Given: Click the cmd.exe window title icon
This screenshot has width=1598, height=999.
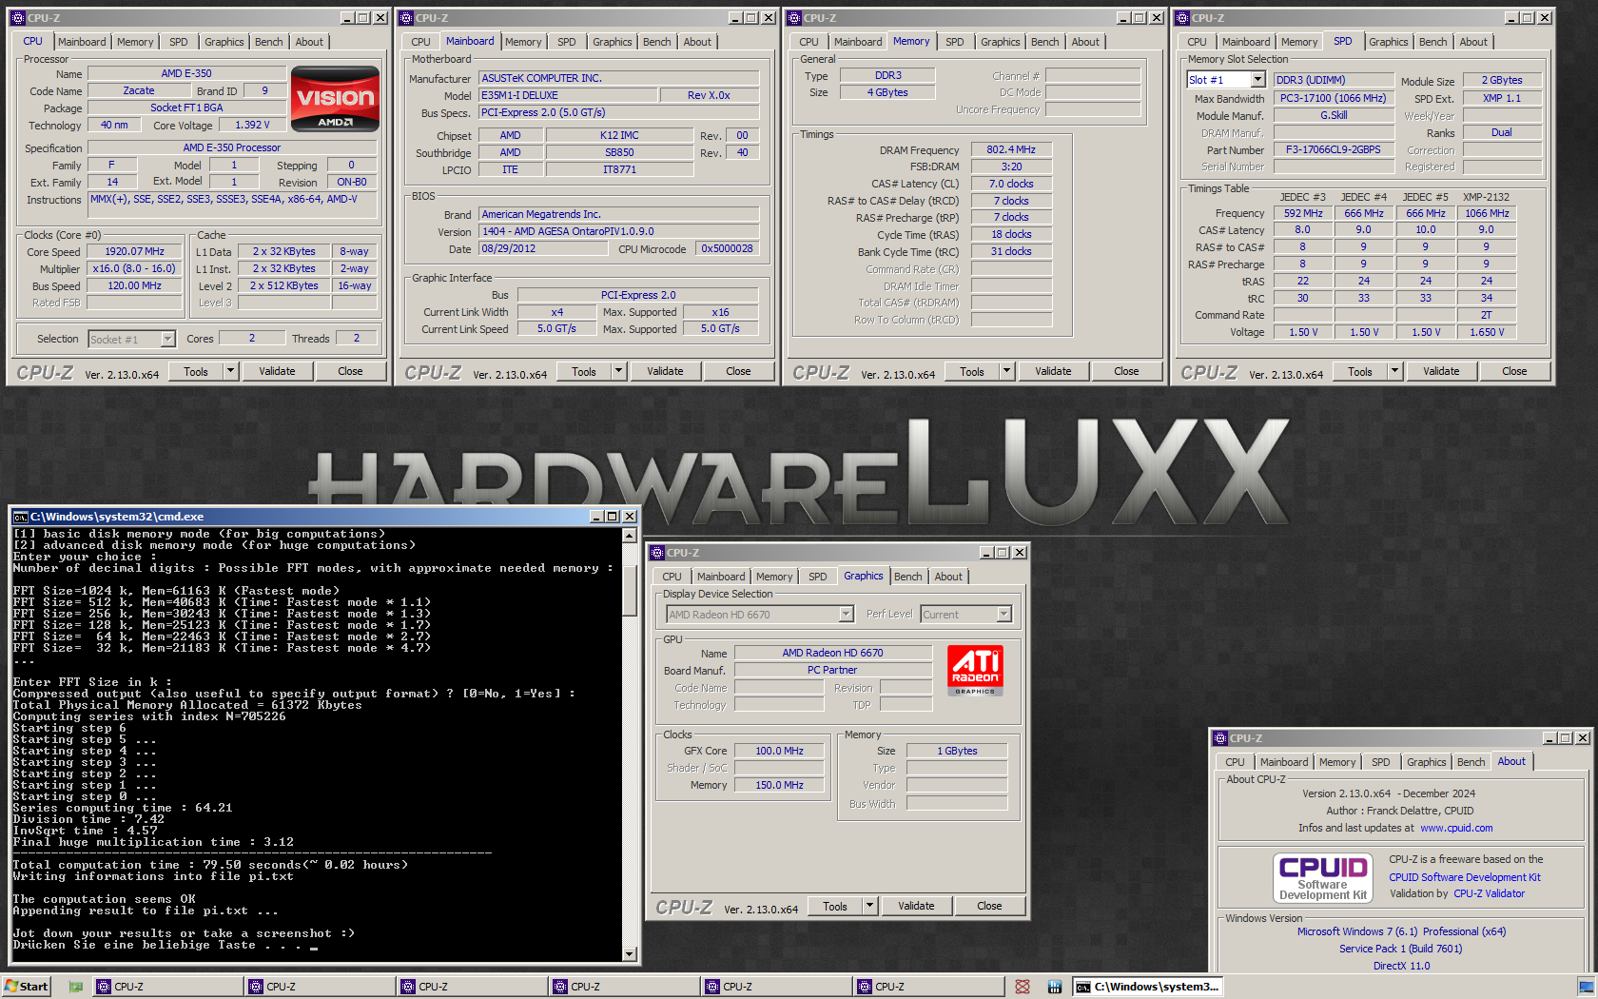Looking at the screenshot, I should click(20, 517).
